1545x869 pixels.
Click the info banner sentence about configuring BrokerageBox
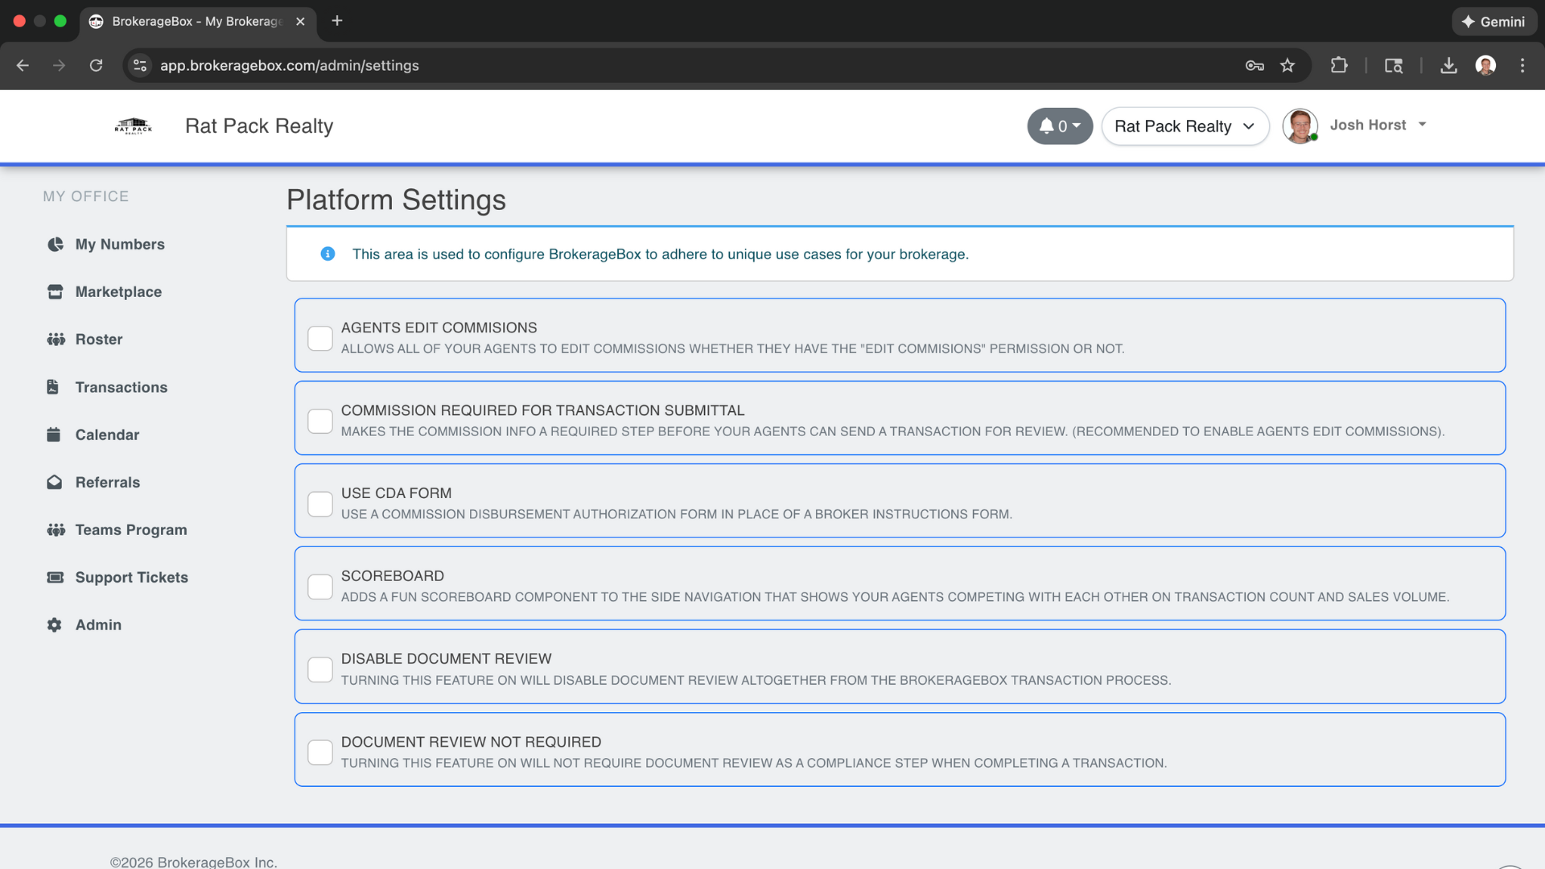tap(660, 254)
